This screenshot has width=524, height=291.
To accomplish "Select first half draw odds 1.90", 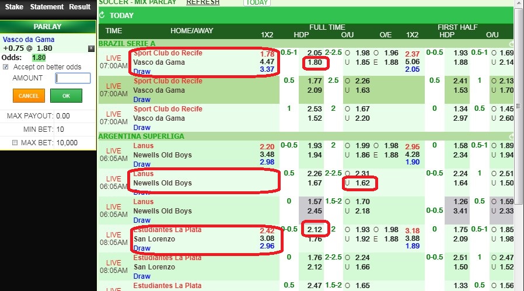I will point(412,162).
